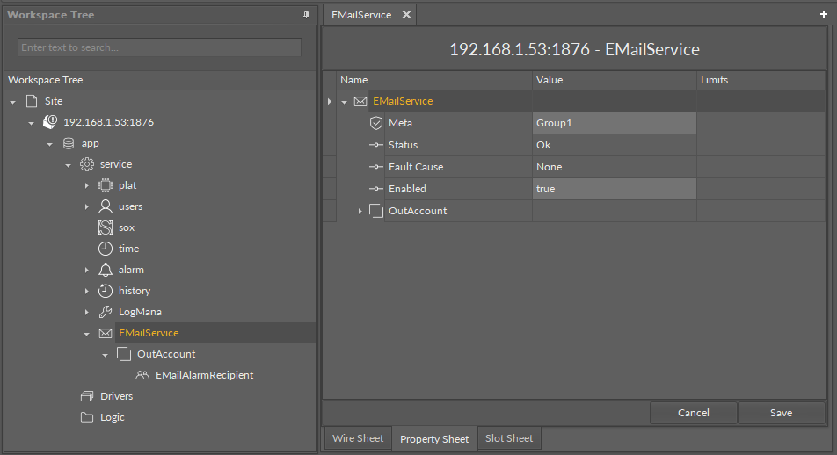
Task: Pin the Workspace Tree panel
Action: coord(306,15)
